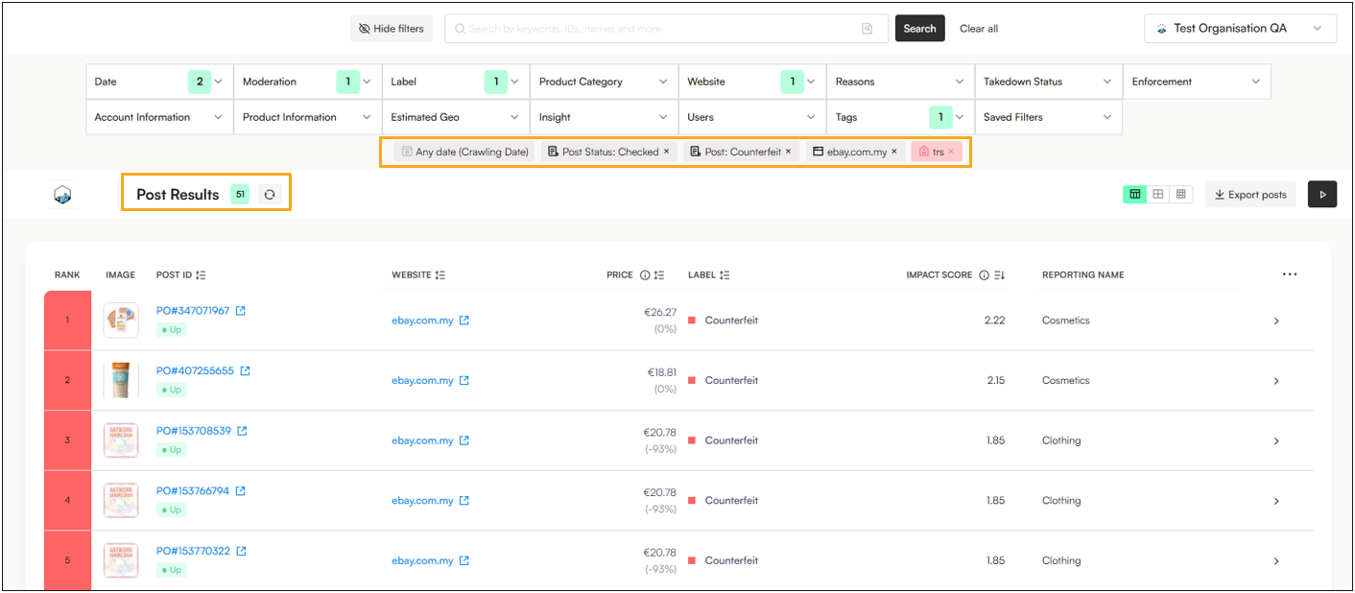Expand row chevron for PO#153708539
This screenshot has height=593, width=1355.
1276,441
